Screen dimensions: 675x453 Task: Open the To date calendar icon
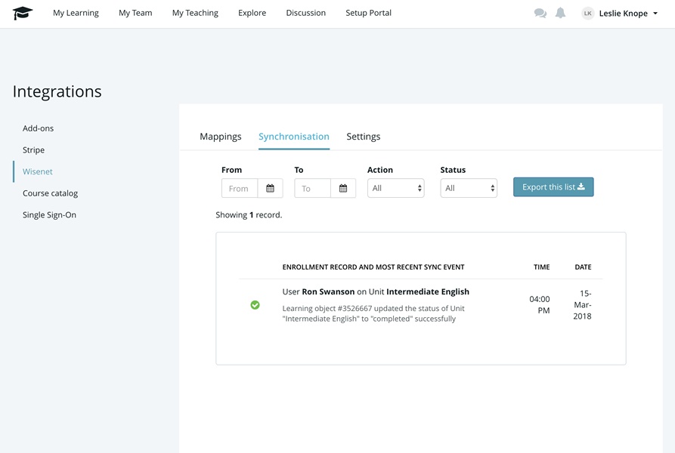pos(343,188)
